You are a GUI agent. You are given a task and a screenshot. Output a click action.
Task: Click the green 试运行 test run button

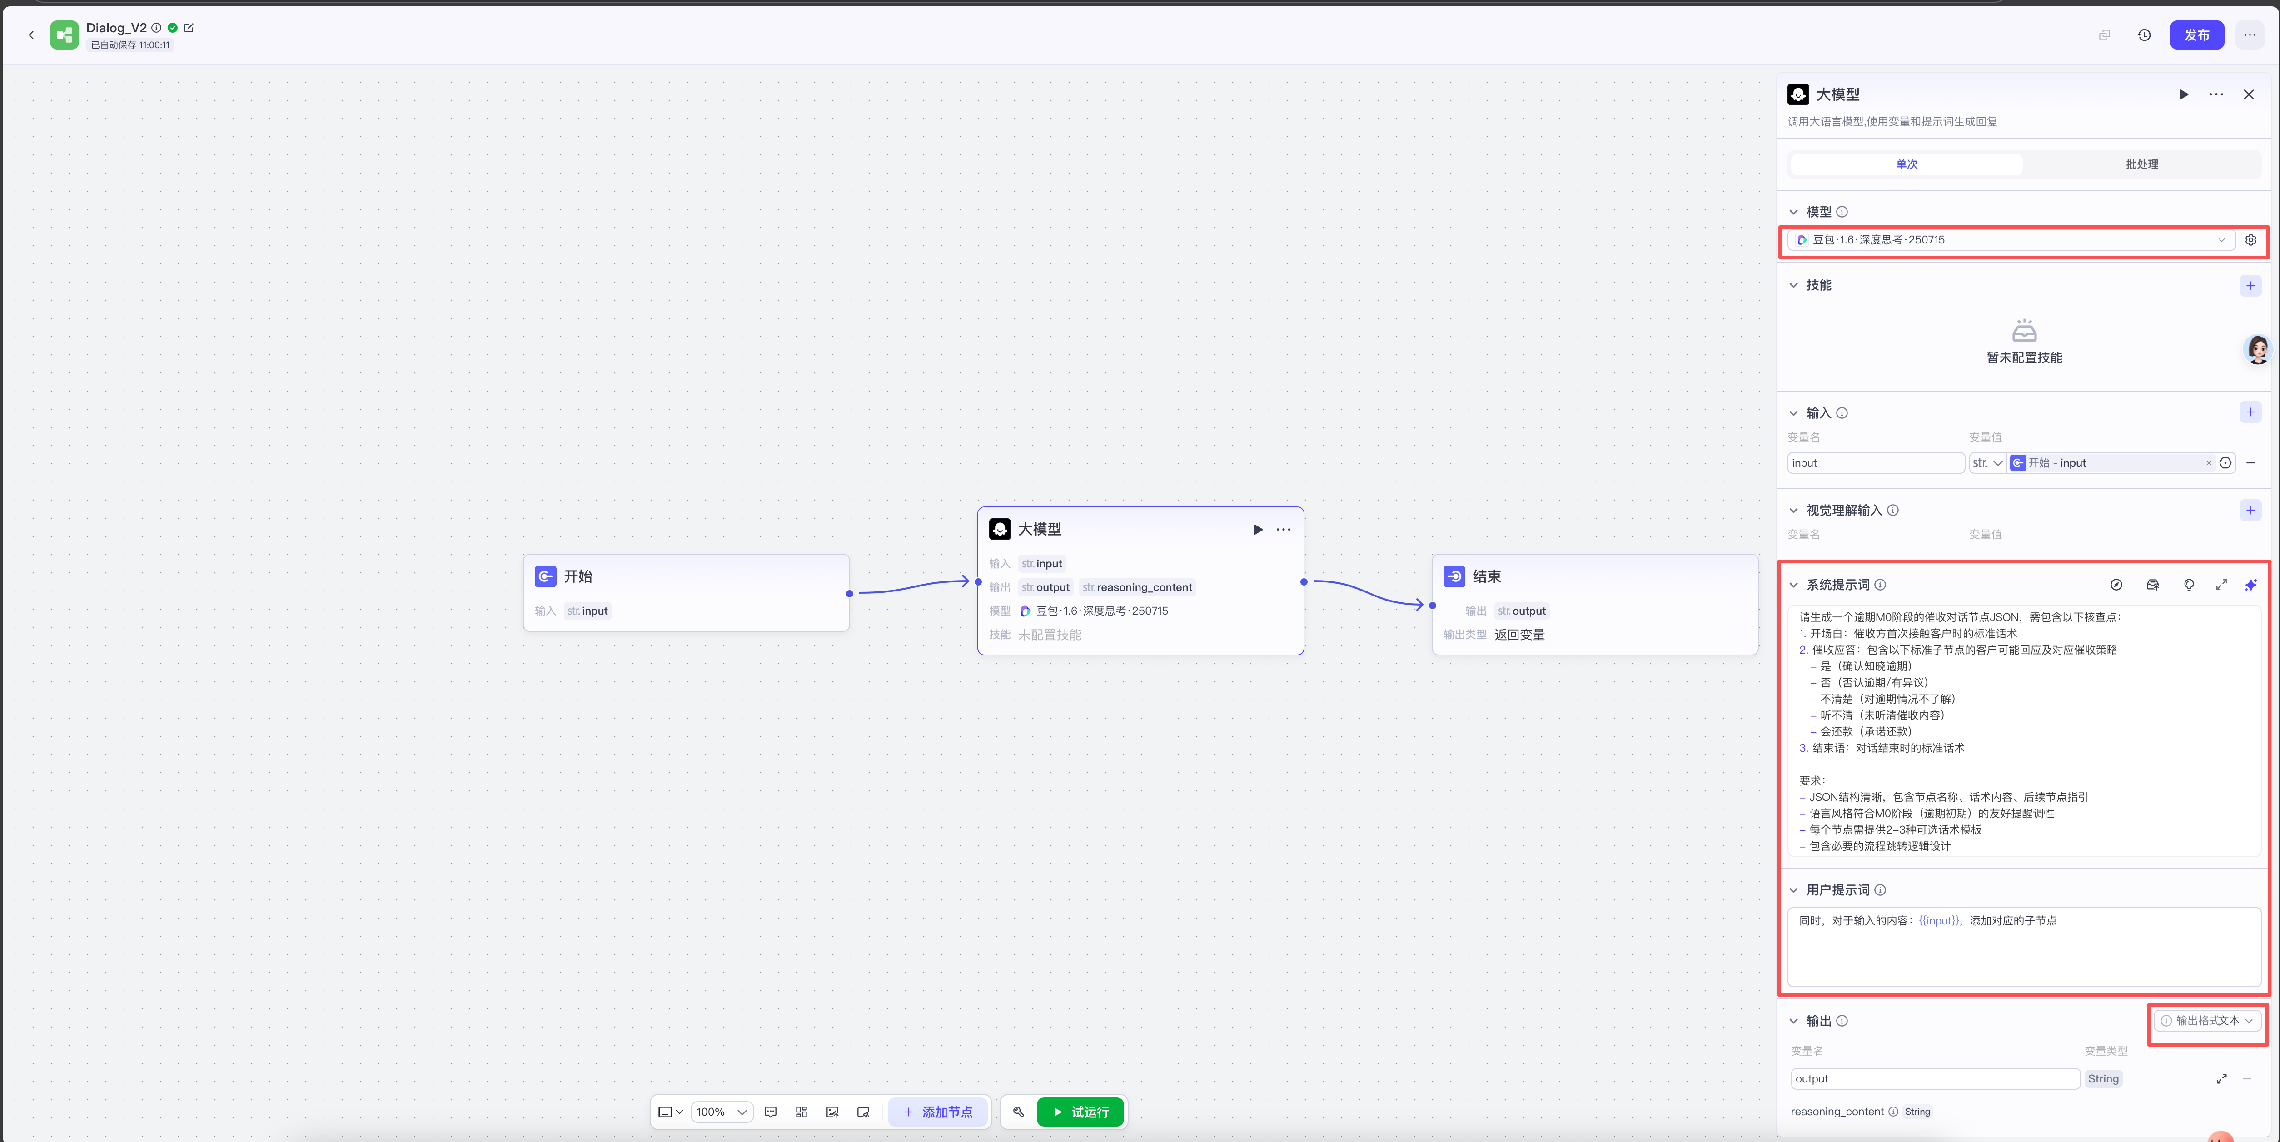tap(1080, 1112)
